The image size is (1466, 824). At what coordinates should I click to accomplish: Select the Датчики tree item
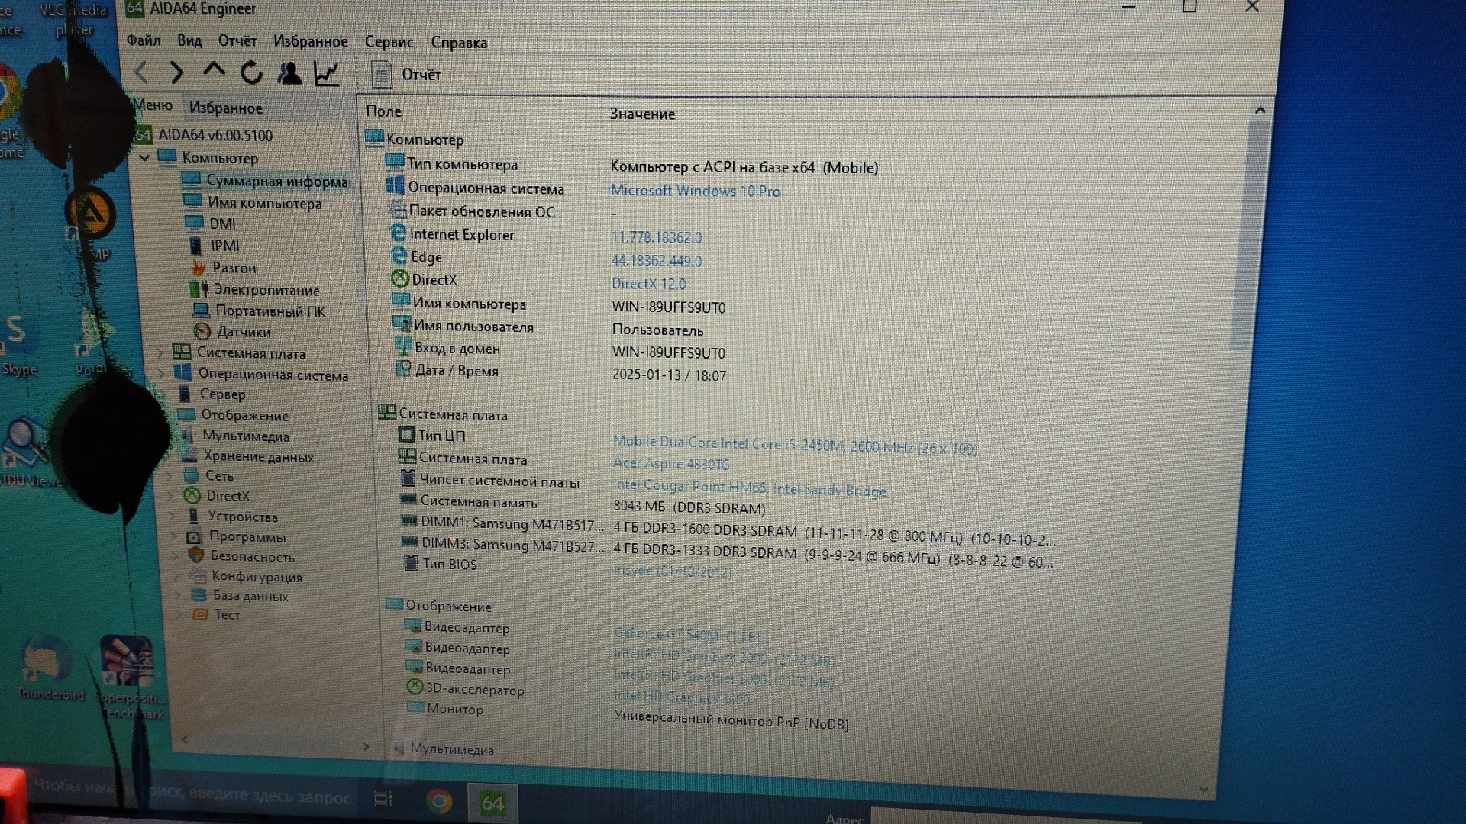[x=233, y=332]
